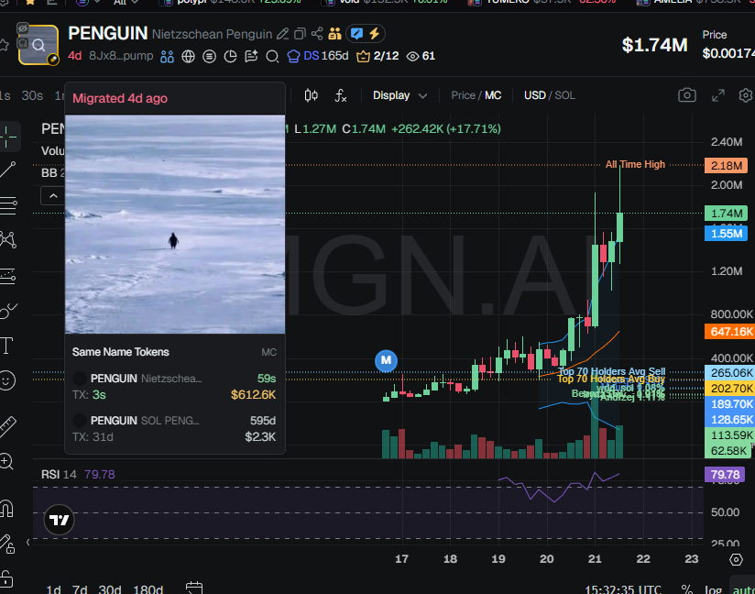755x594 pixels.
Task: Share PENGUIN token via share icon
Action: click(317, 34)
